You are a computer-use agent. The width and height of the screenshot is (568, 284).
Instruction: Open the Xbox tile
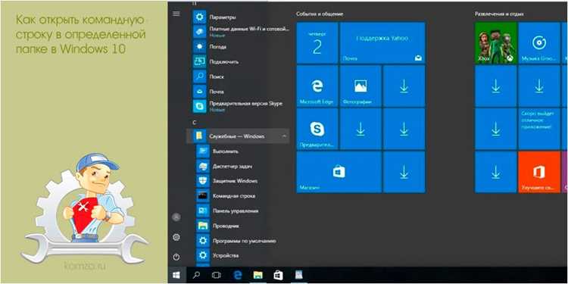[x=495, y=42]
